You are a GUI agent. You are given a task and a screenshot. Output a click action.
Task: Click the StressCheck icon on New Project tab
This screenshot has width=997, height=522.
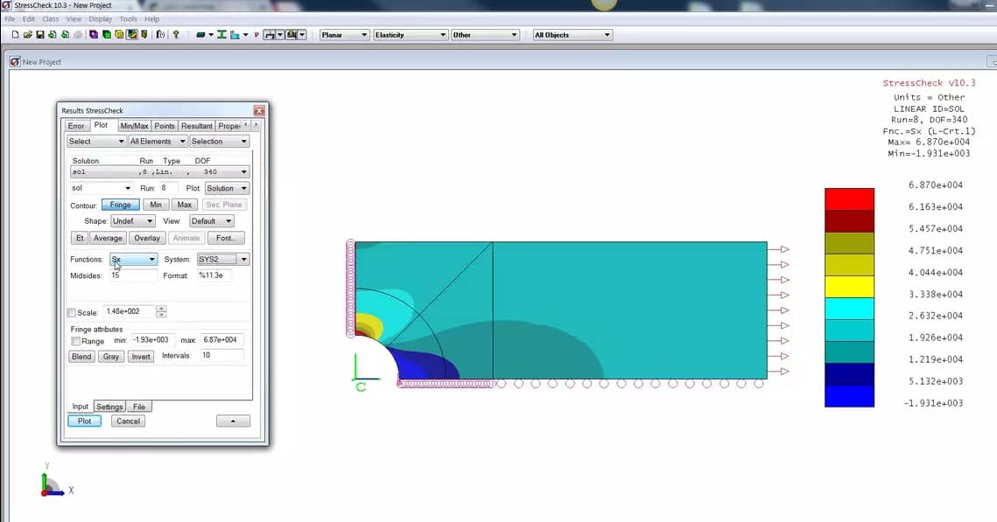[x=15, y=61]
